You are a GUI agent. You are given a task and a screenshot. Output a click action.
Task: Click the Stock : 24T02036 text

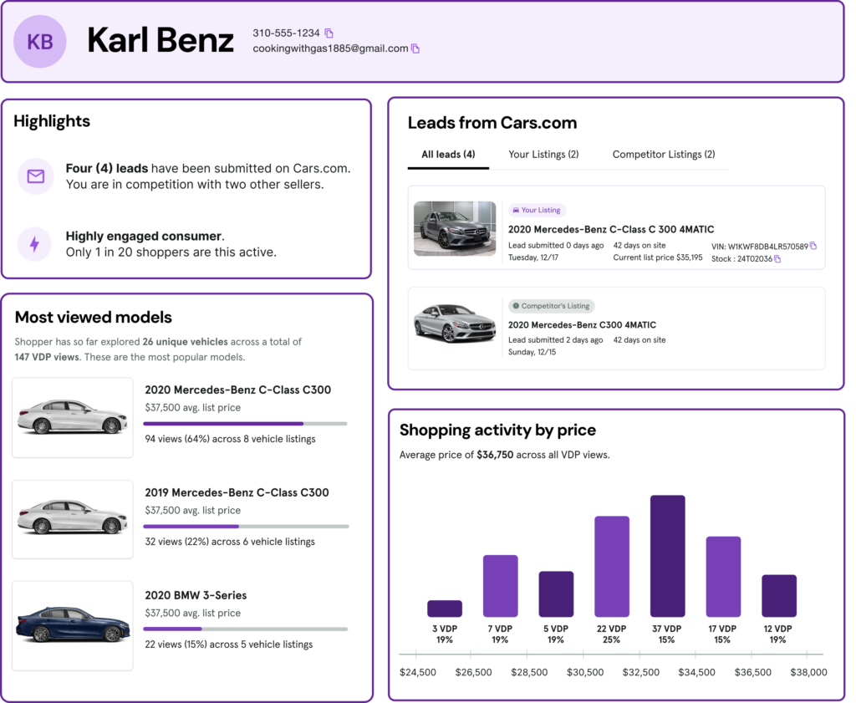point(742,259)
